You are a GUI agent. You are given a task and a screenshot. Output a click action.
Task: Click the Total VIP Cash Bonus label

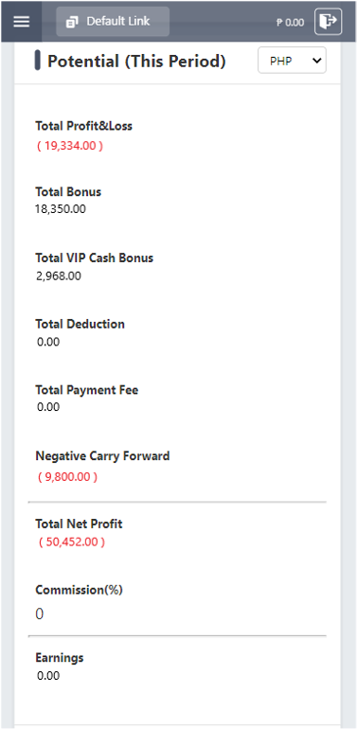(95, 258)
